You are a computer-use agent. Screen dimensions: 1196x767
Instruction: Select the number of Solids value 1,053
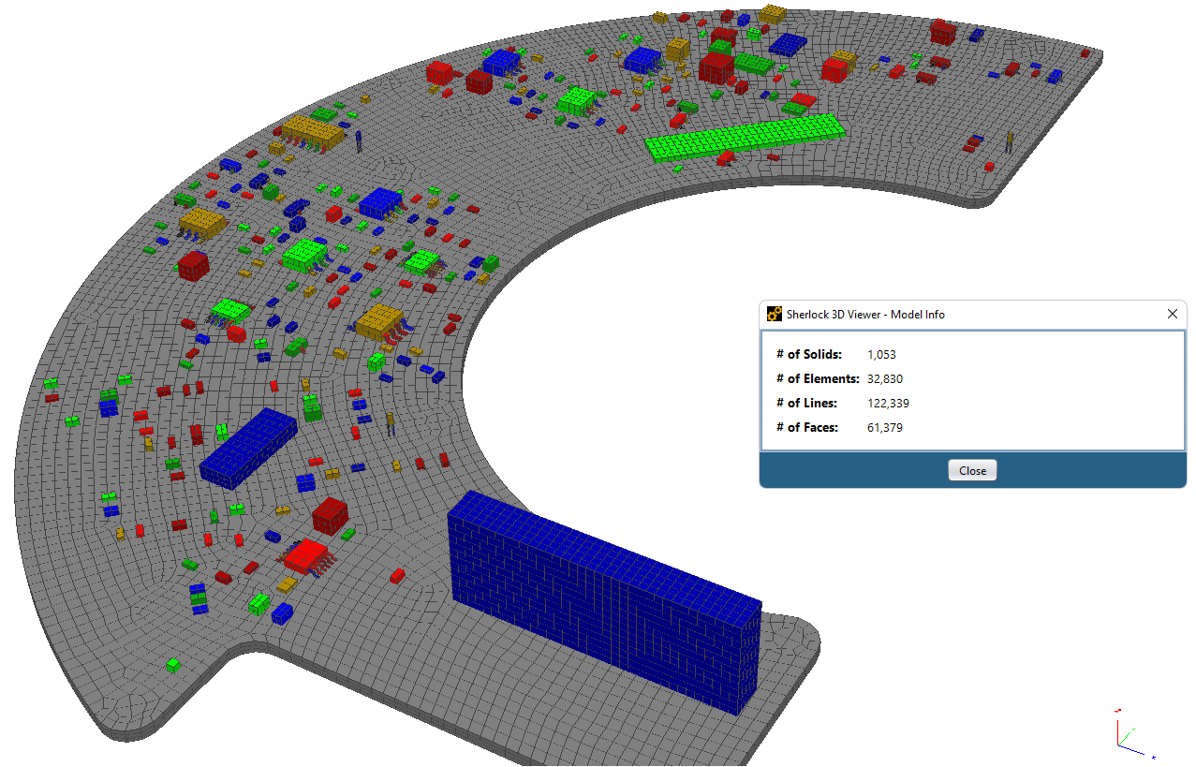881,355
